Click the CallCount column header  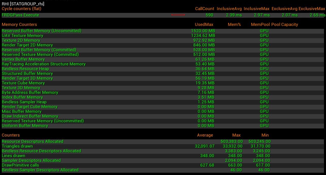tap(204, 9)
